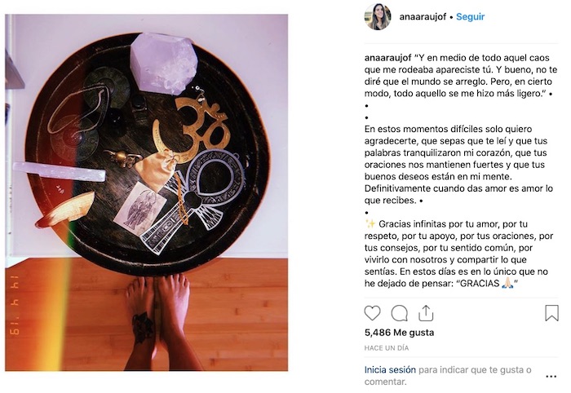Click the bold anaaraujof name starting the caption

tap(387, 58)
